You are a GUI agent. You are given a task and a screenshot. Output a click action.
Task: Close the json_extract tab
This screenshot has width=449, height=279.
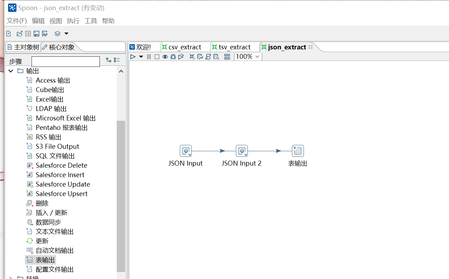311,47
